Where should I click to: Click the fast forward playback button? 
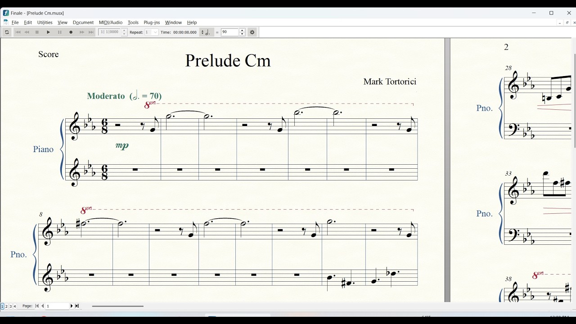tap(82, 32)
